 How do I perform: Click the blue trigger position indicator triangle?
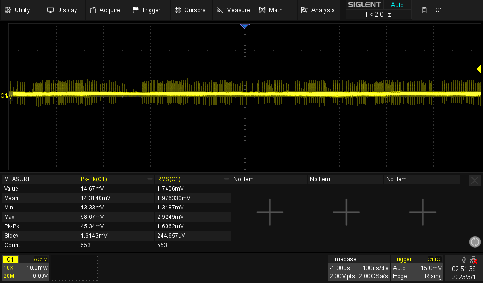point(244,26)
